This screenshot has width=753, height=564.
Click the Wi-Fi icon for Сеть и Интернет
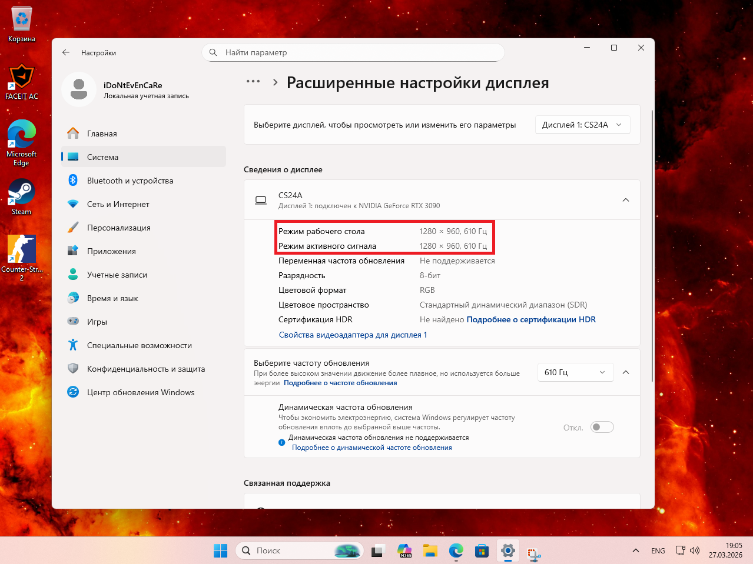click(x=73, y=204)
